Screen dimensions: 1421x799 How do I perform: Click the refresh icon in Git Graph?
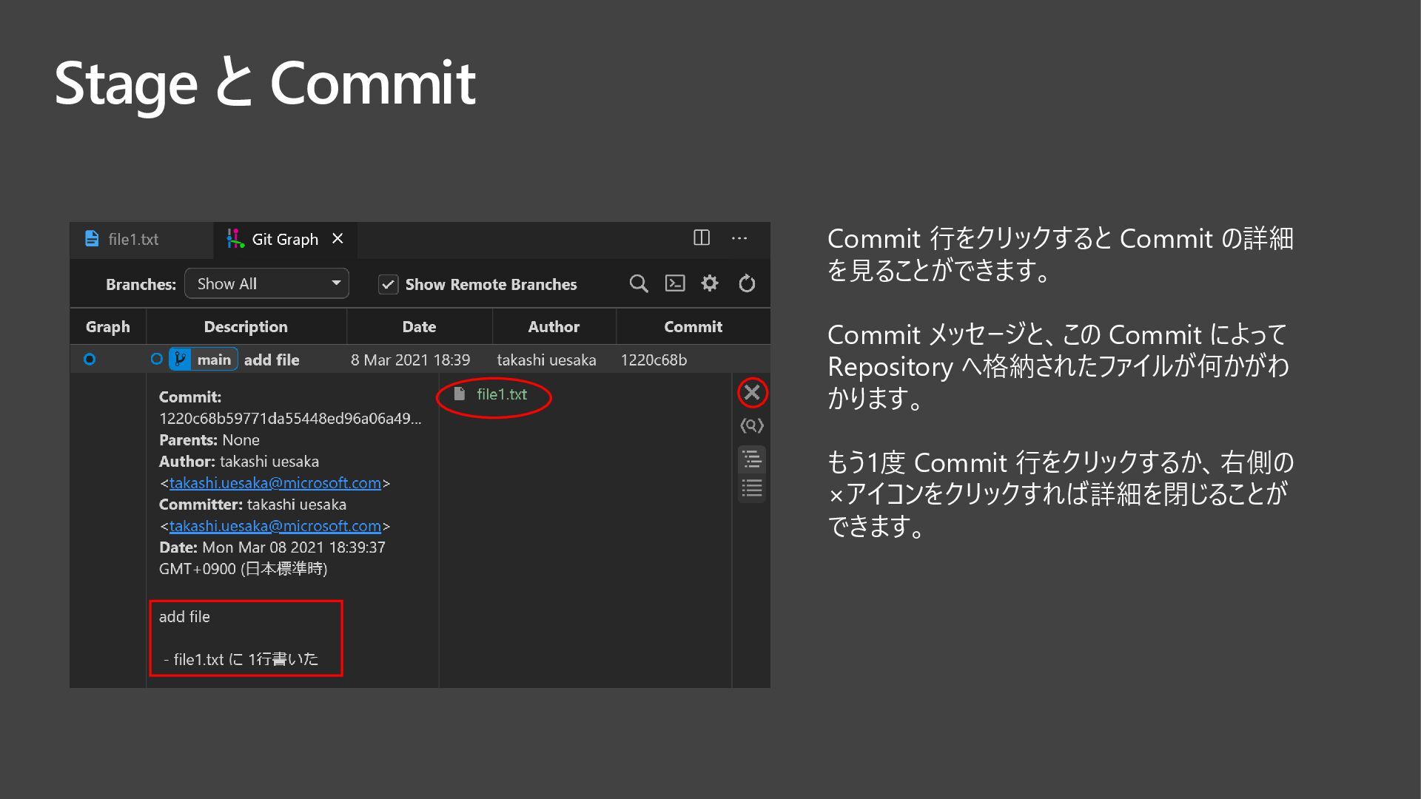(747, 283)
